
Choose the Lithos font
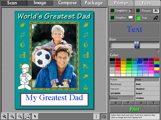pos(122,93)
